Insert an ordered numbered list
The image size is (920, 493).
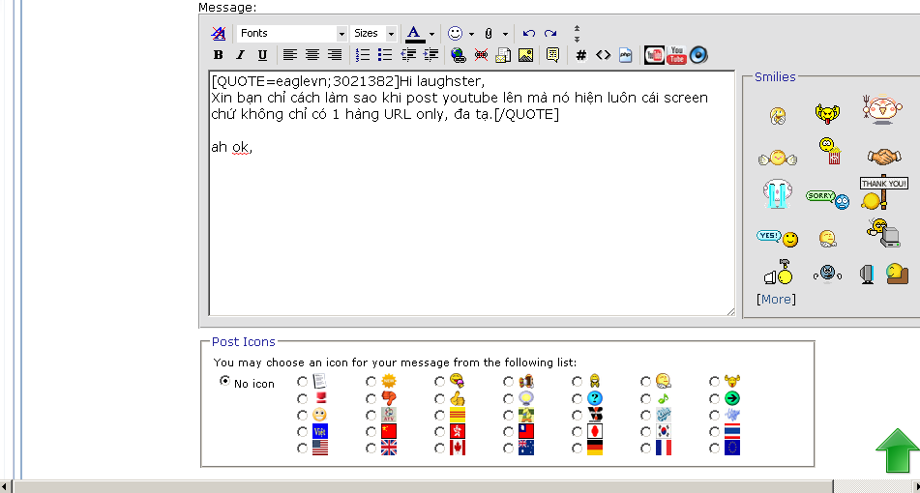[x=363, y=55]
